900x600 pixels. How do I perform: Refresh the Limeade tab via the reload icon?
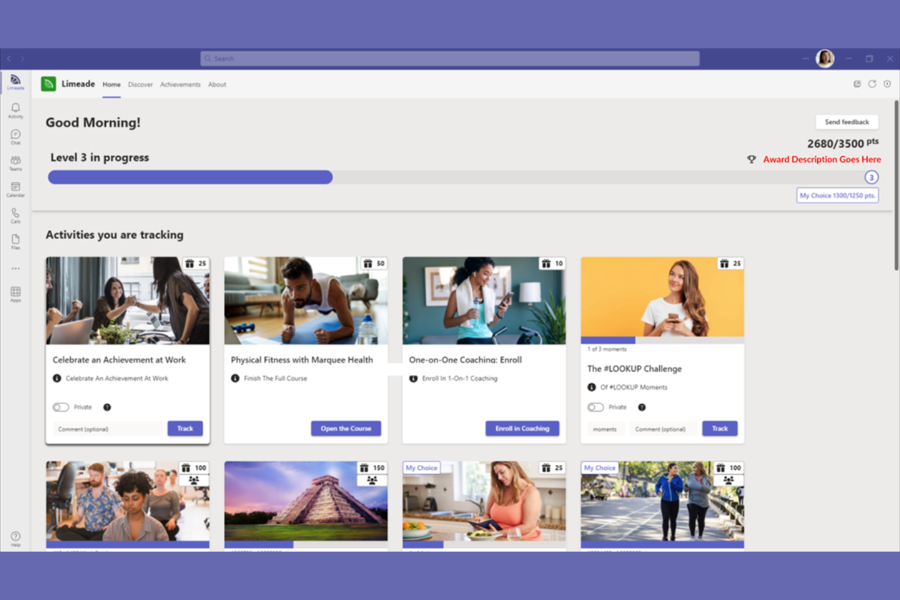tap(873, 84)
